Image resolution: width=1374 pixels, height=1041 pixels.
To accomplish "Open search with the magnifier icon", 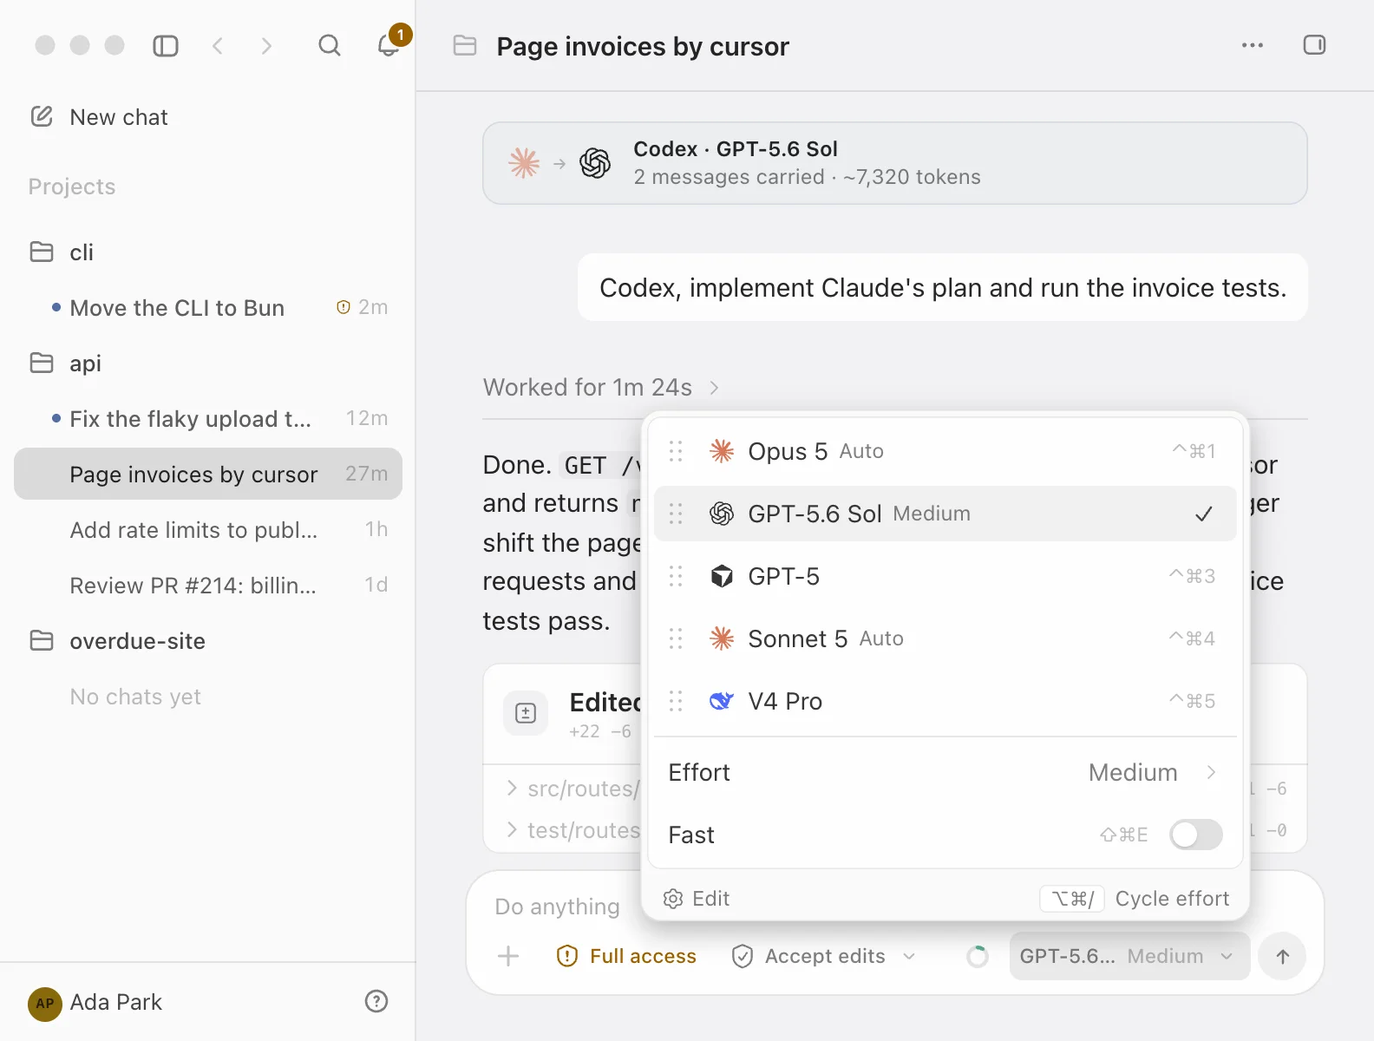I will point(330,45).
